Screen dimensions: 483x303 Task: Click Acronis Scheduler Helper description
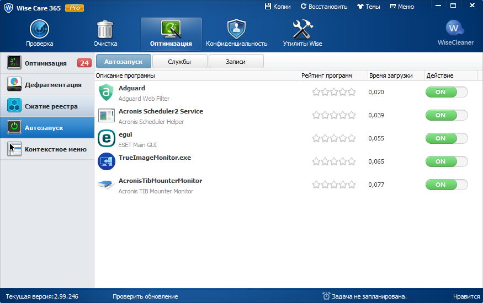click(x=151, y=122)
